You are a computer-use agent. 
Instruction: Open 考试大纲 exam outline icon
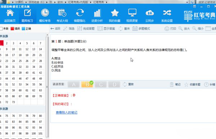(62, 13)
